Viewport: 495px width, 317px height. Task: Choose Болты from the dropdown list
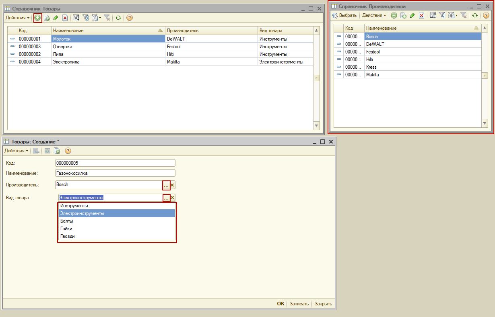(117, 221)
